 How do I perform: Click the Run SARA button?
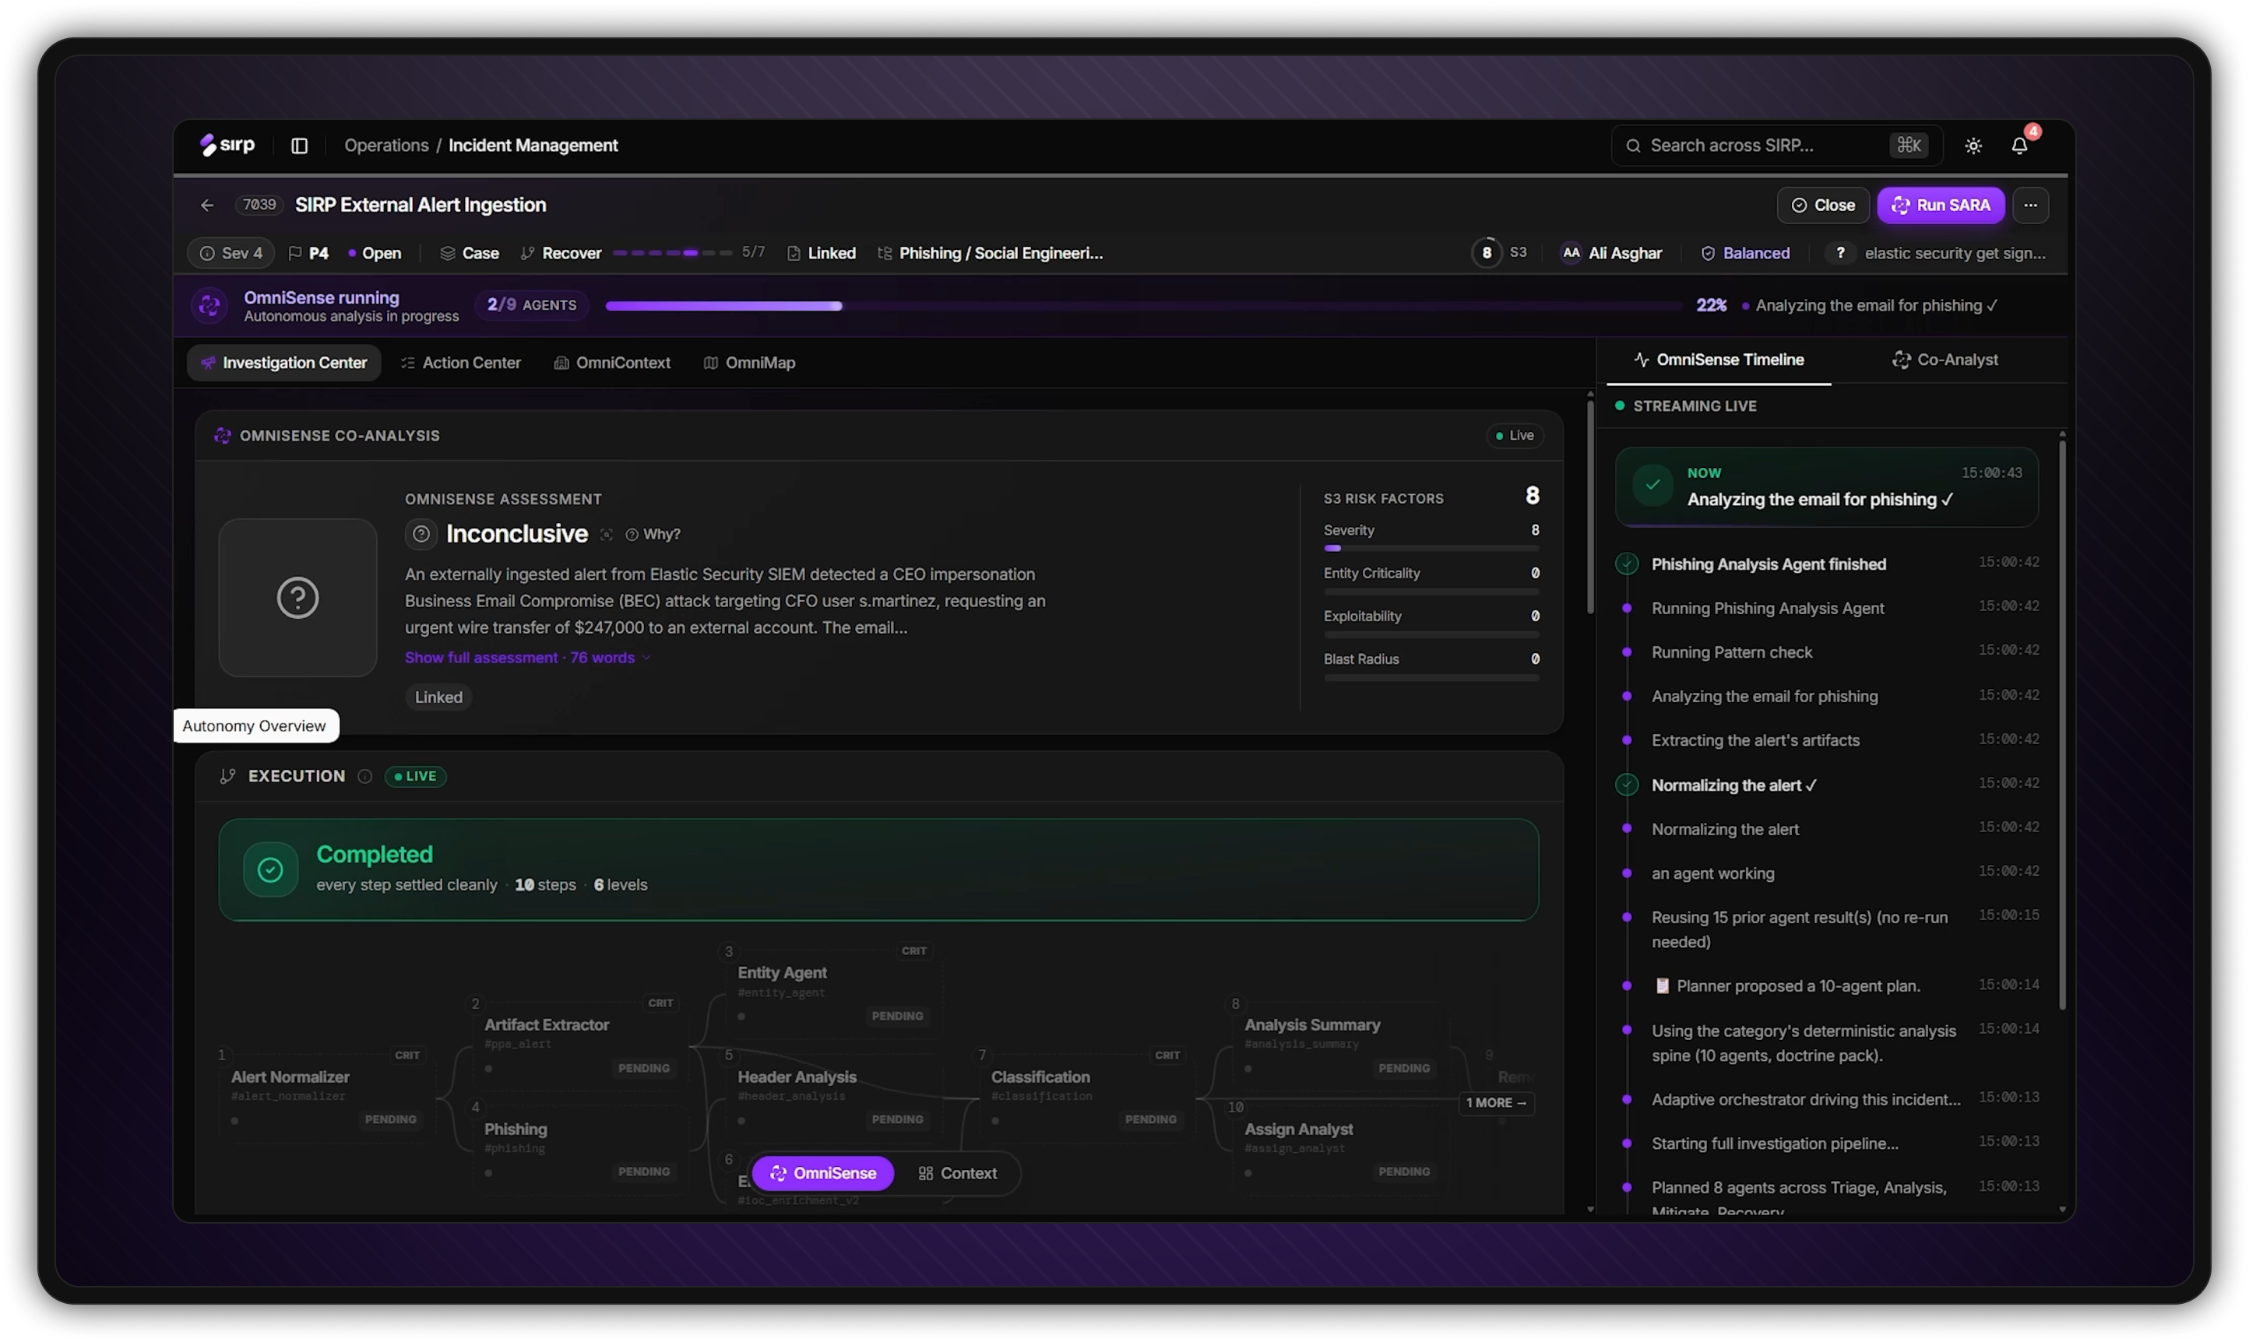[1941, 206]
